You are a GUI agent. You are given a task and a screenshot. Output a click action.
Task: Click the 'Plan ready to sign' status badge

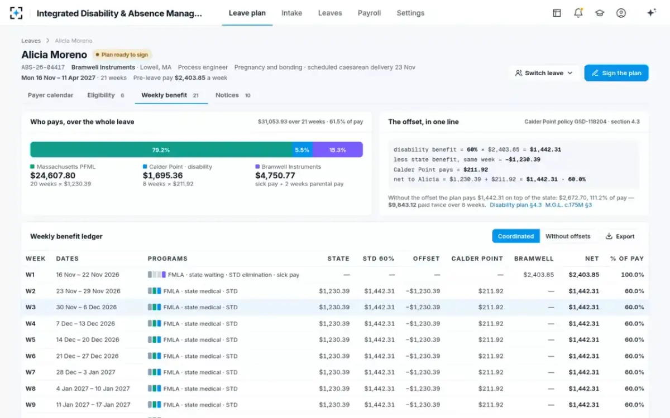coord(122,55)
